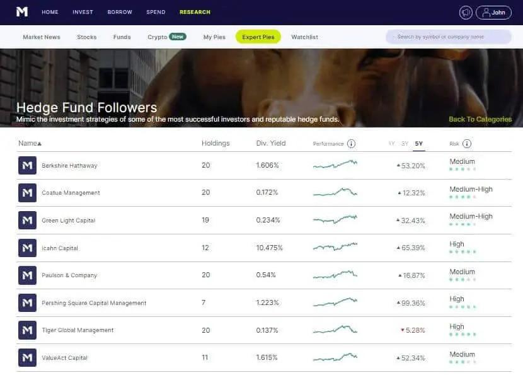Image resolution: width=523 pixels, height=380 pixels.
Task: Switch to the Watchlist tab
Action: [x=304, y=37]
